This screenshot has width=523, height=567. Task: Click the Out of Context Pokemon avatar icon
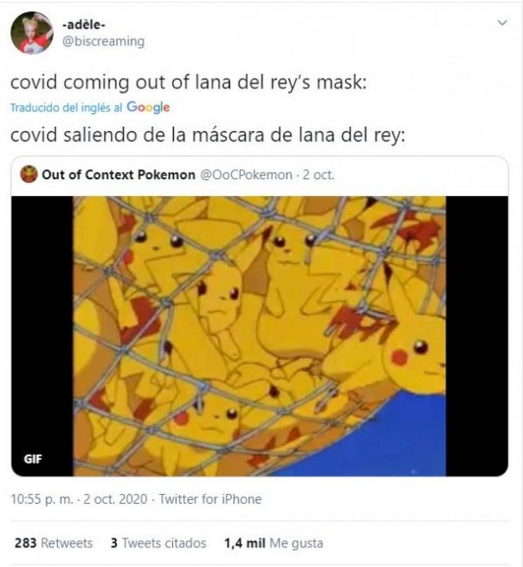pos(29,175)
